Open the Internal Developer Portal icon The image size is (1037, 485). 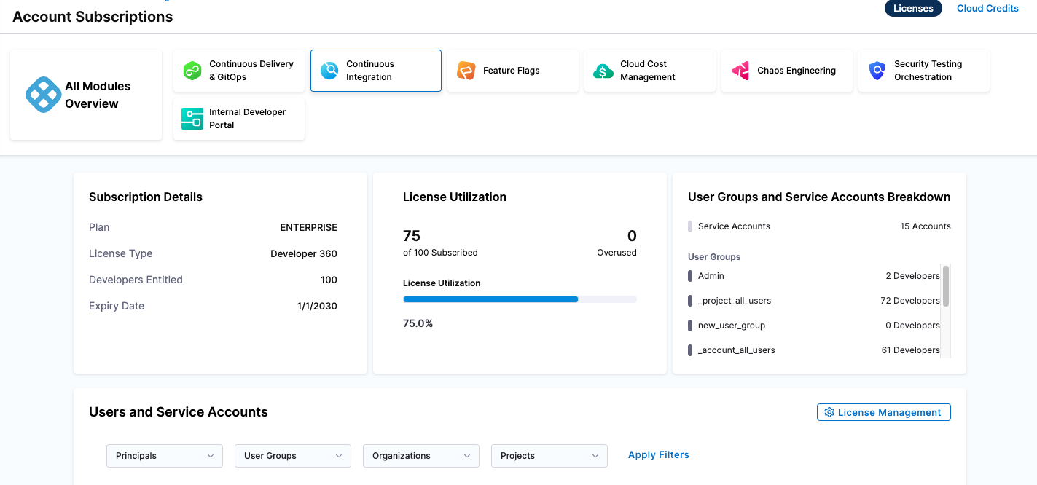(x=192, y=119)
